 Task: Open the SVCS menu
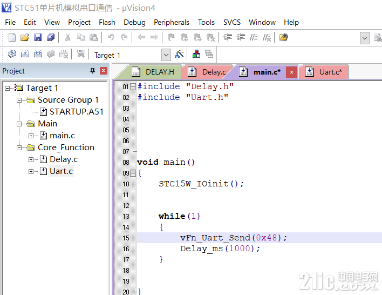pos(231,23)
